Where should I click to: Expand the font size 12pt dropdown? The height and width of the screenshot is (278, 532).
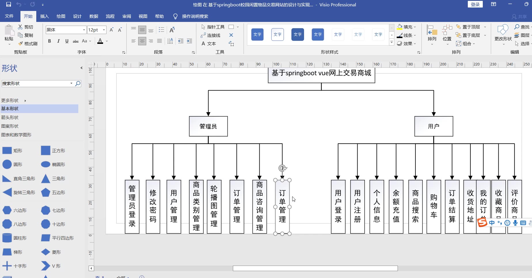coord(104,30)
